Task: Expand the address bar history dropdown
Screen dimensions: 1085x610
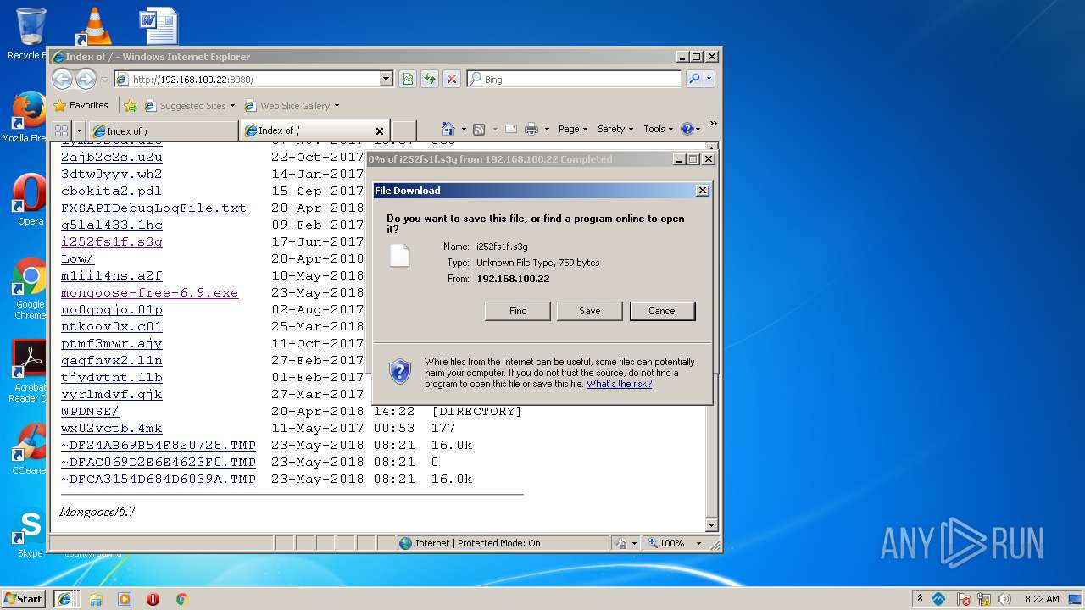Action: point(387,79)
